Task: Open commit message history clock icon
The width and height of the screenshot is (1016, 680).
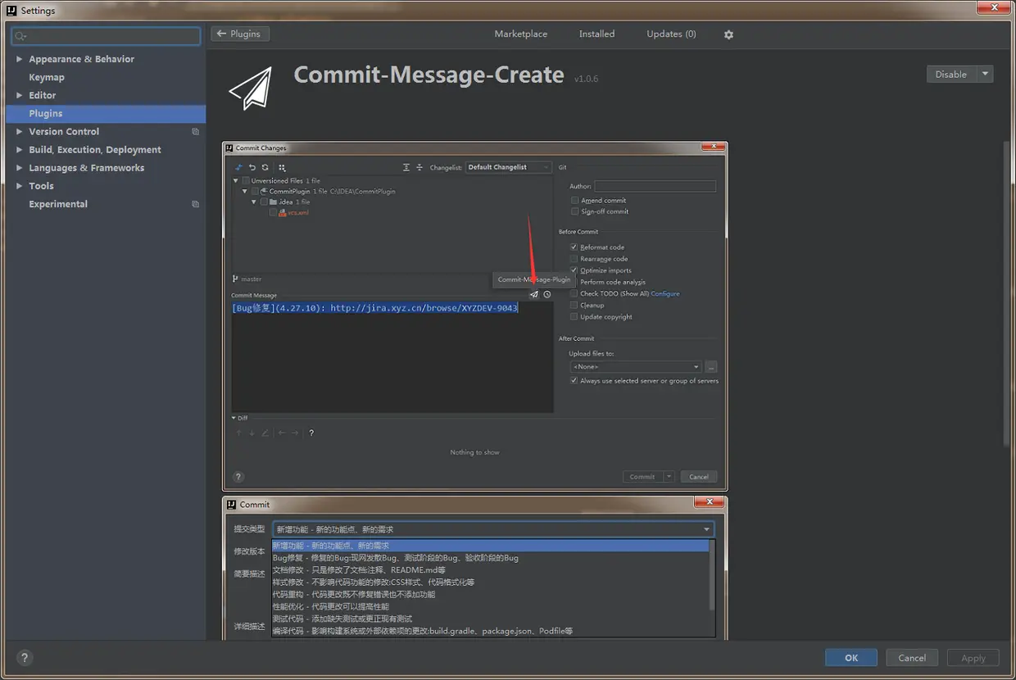Action: tap(547, 295)
